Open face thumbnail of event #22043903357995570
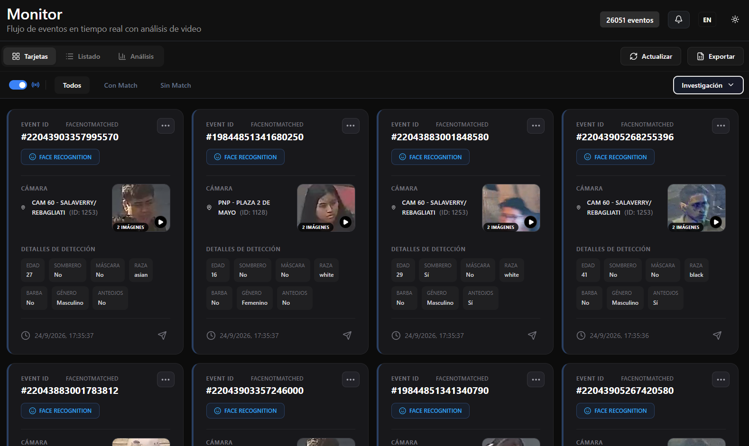 coord(141,208)
